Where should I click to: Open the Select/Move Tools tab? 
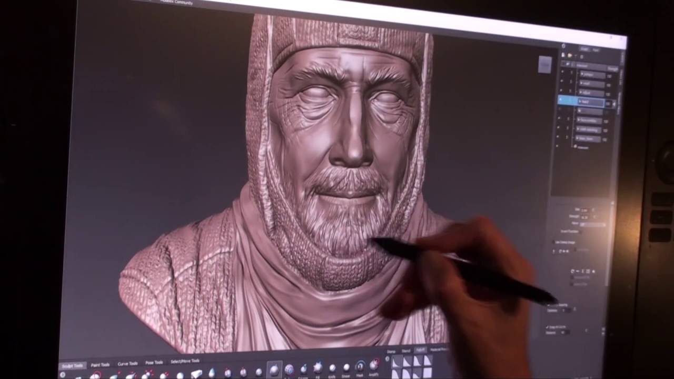click(185, 361)
